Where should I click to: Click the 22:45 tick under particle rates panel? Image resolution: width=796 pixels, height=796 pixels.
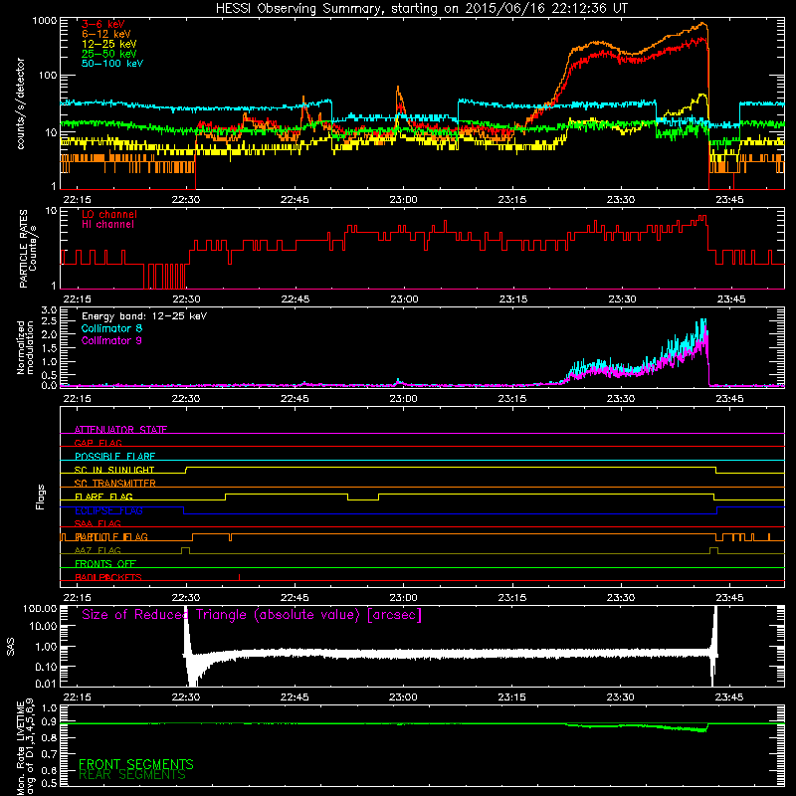(x=295, y=299)
